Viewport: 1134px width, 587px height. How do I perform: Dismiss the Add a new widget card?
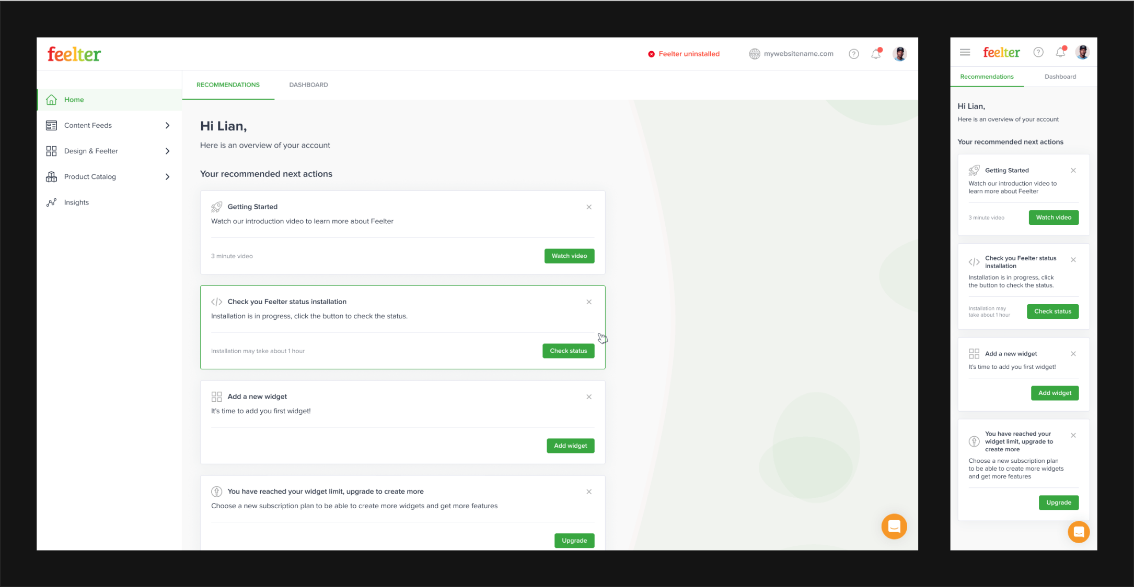pos(589,397)
